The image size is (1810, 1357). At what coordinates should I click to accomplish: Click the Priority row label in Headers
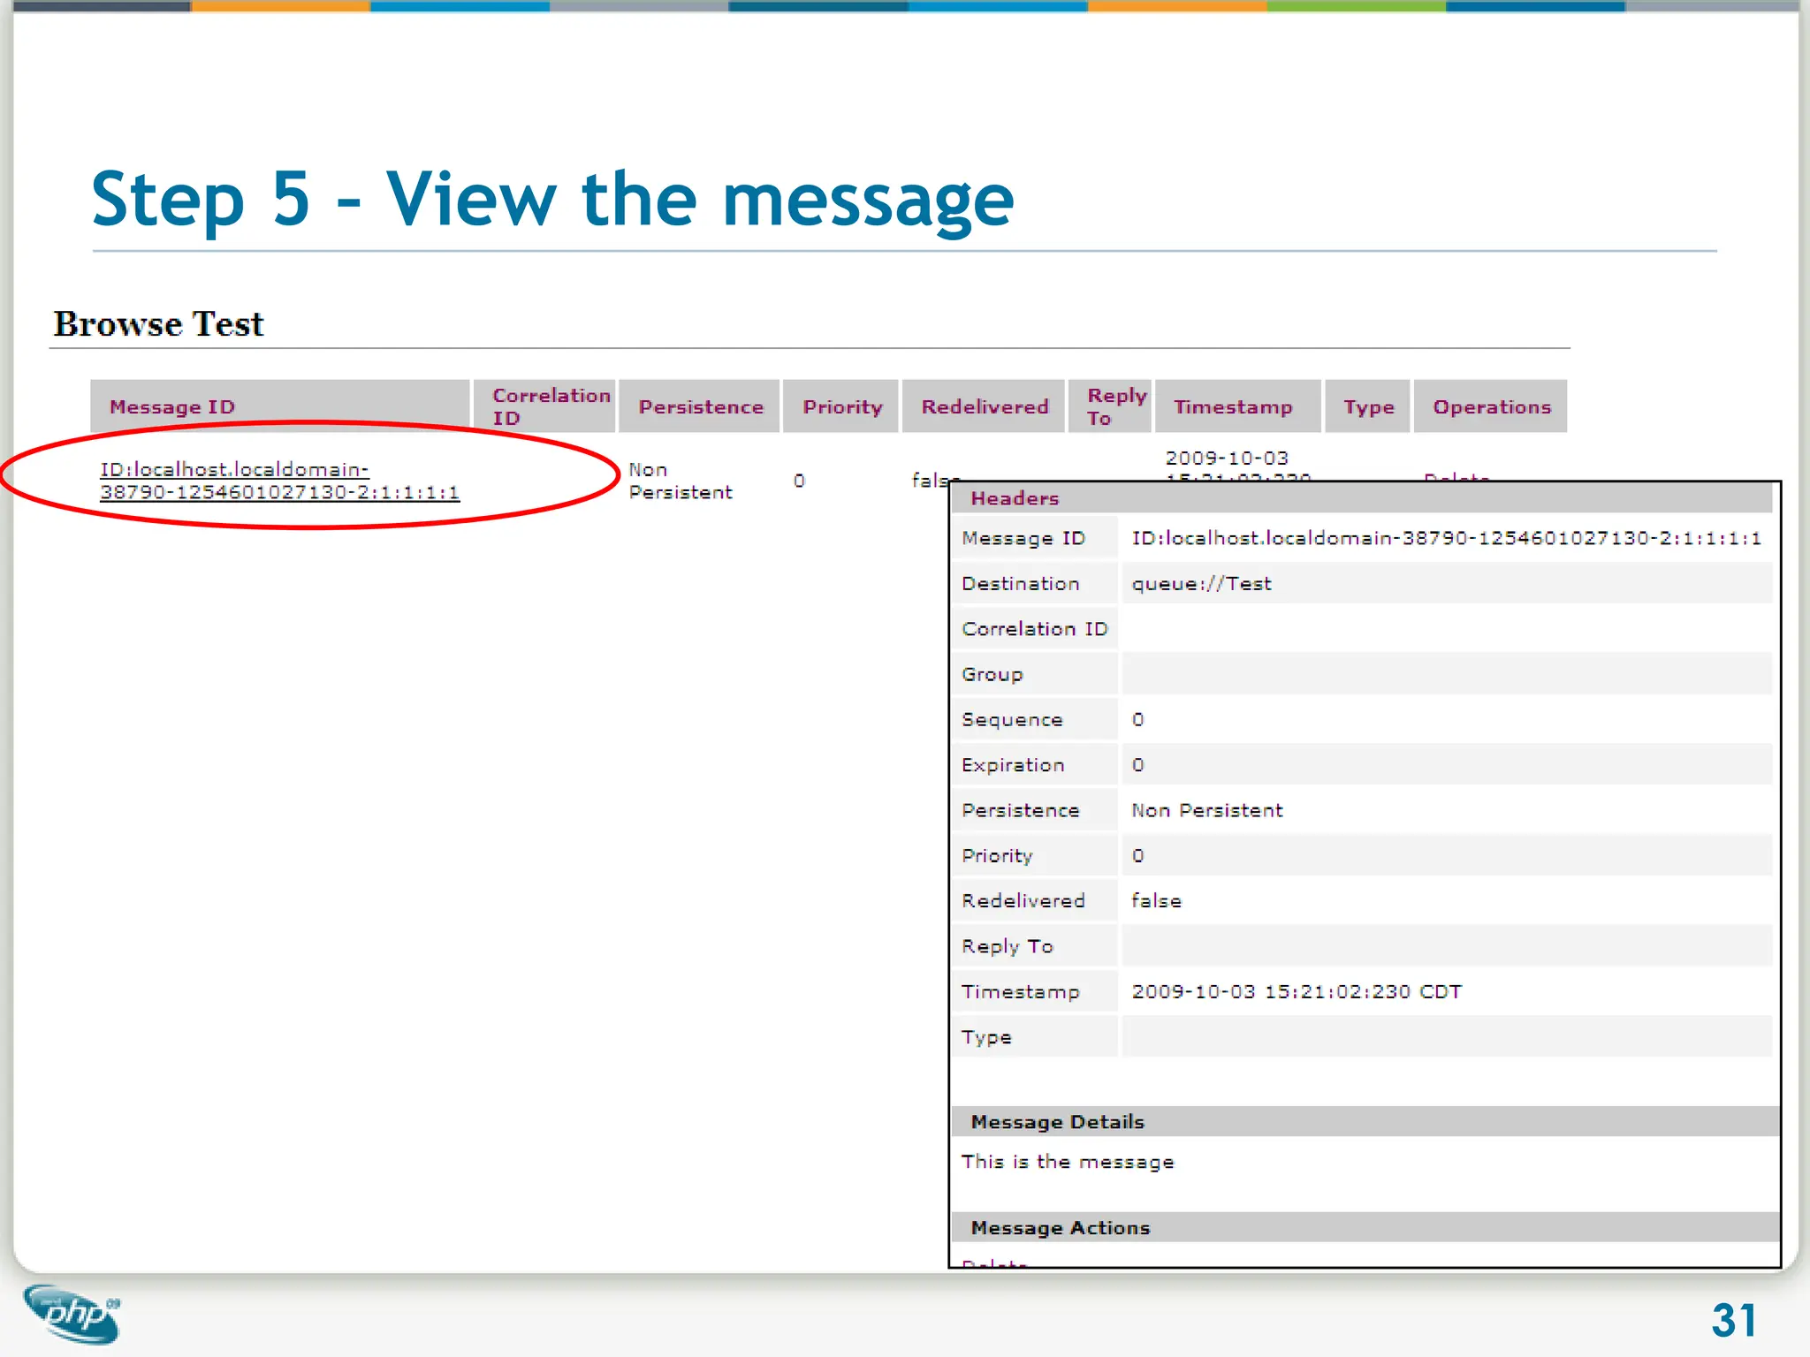coord(997,856)
